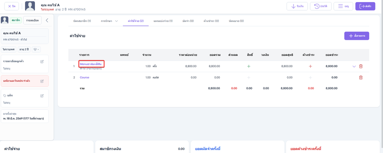Click the อายุ 2 ปี age chip
This screenshot has width=383, height=153.
[x=24, y=49]
